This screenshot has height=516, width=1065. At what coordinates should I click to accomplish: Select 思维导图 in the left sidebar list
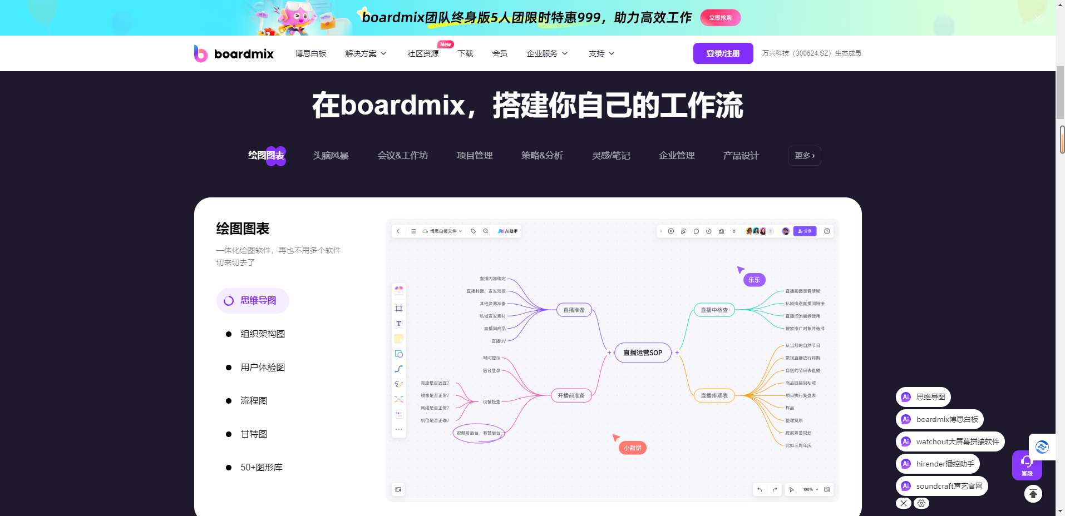click(x=253, y=300)
